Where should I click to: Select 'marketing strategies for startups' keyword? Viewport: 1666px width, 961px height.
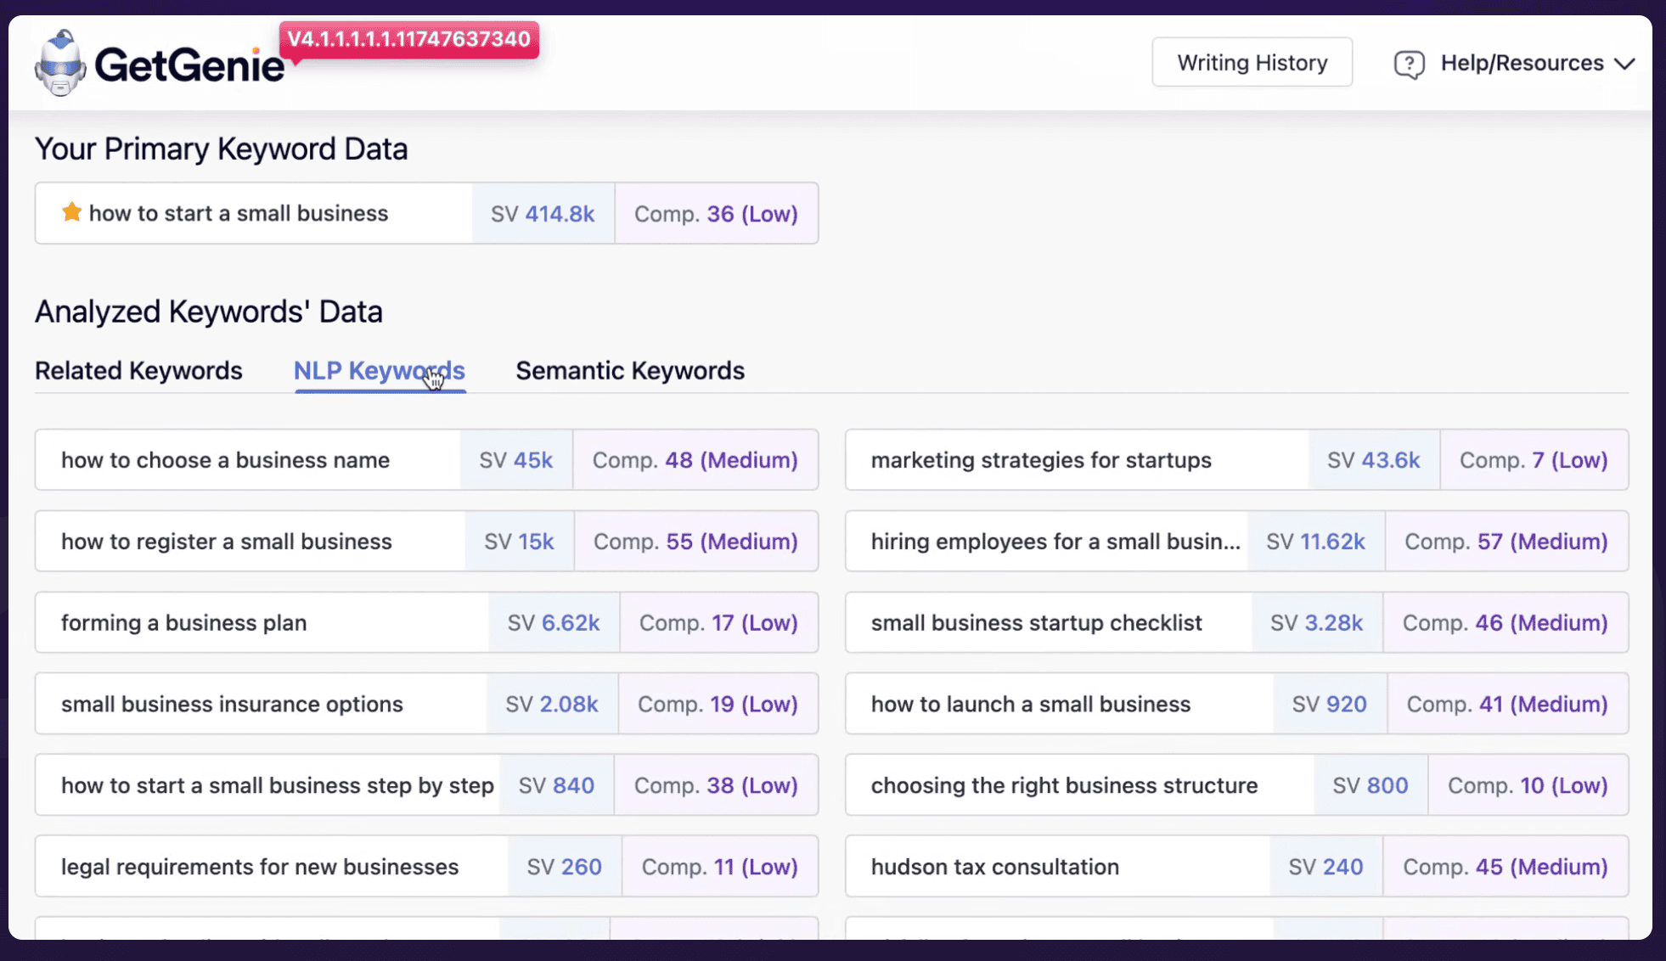[x=1040, y=460]
